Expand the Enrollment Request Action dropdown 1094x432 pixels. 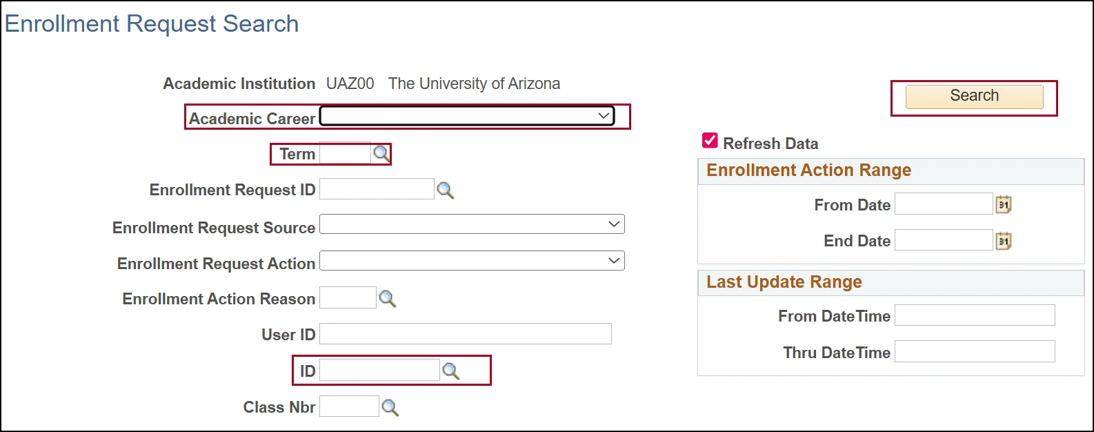pos(472,261)
